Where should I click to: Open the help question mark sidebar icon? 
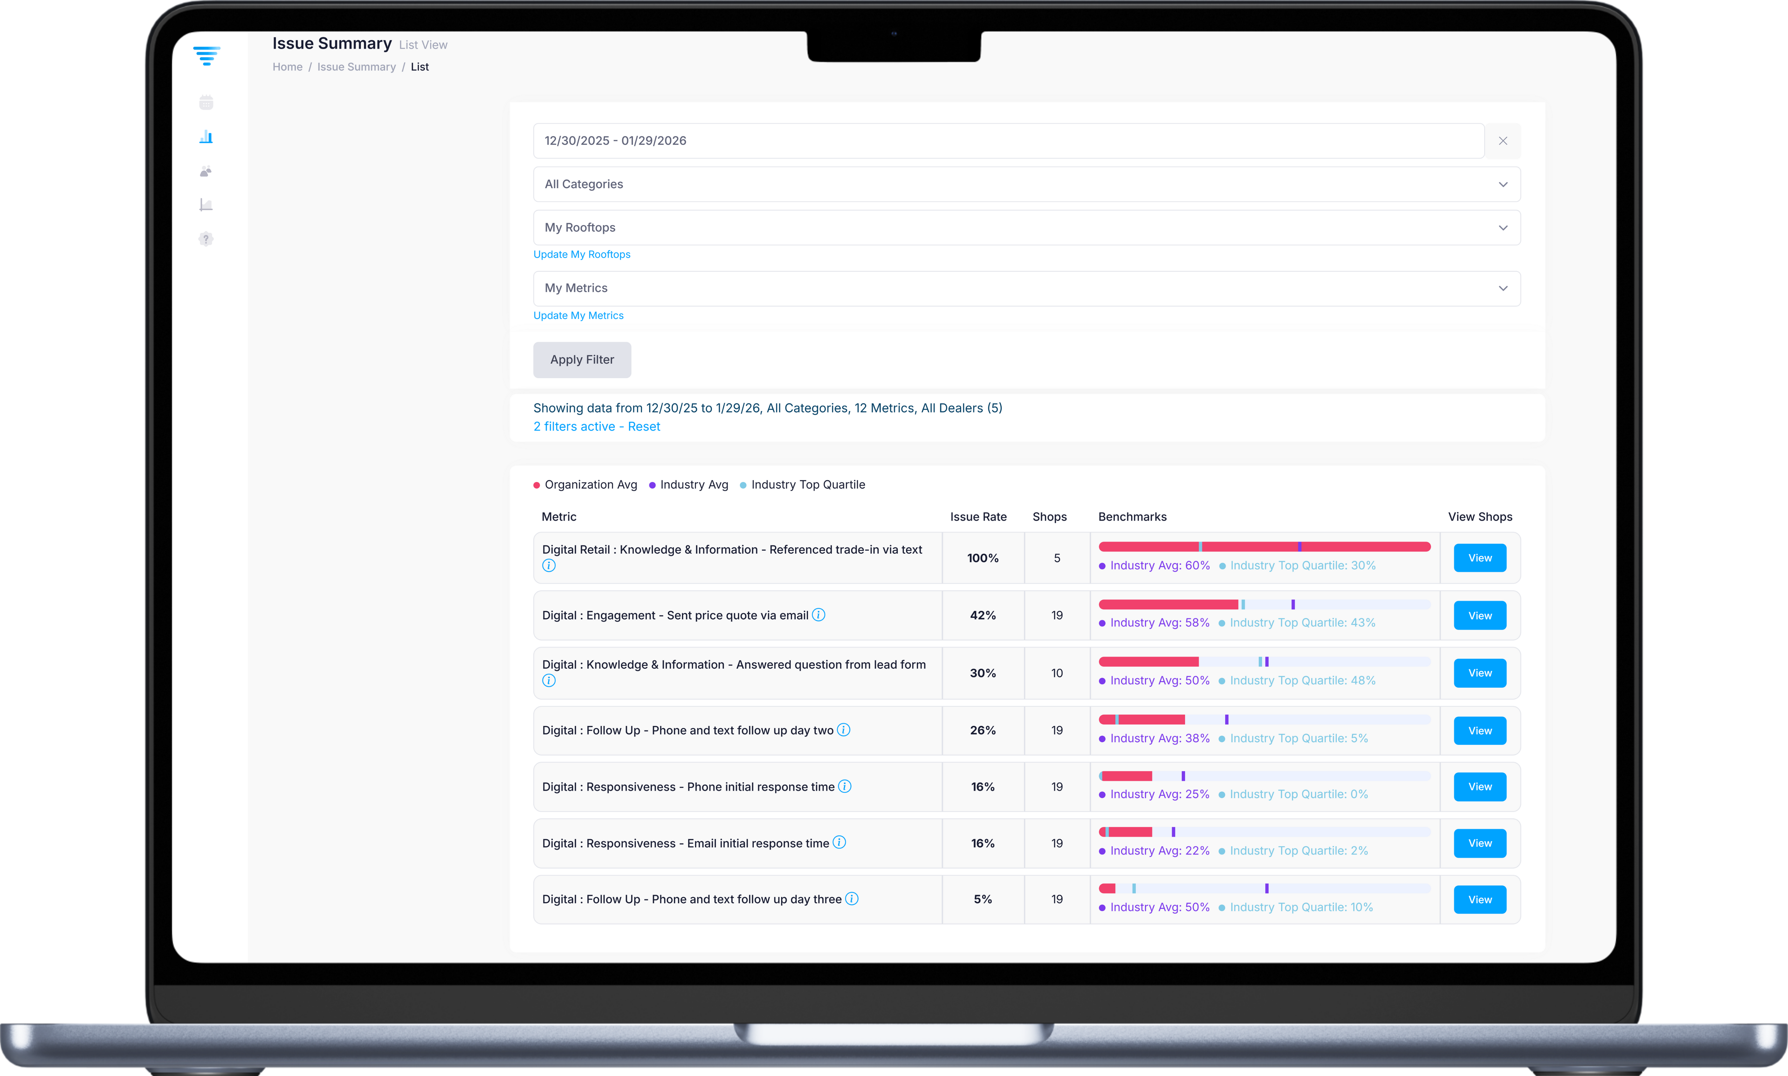206,239
